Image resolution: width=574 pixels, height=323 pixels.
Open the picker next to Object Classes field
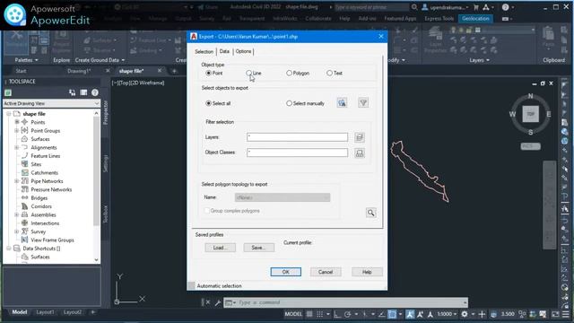pyautogui.click(x=360, y=153)
